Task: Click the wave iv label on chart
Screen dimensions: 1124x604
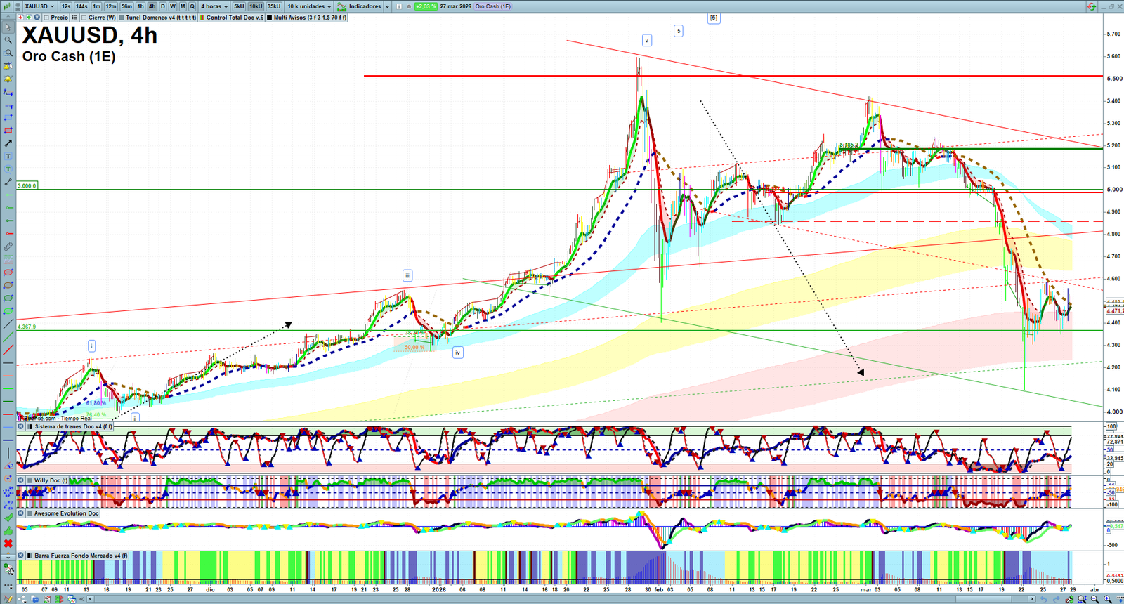Action: tap(458, 353)
